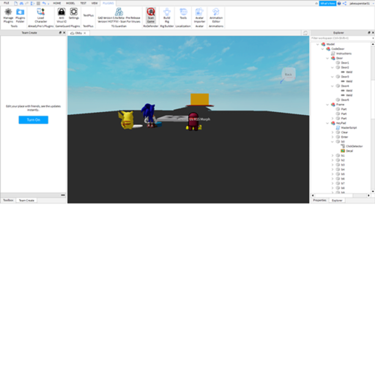Open the Avatar Importer

point(199,15)
